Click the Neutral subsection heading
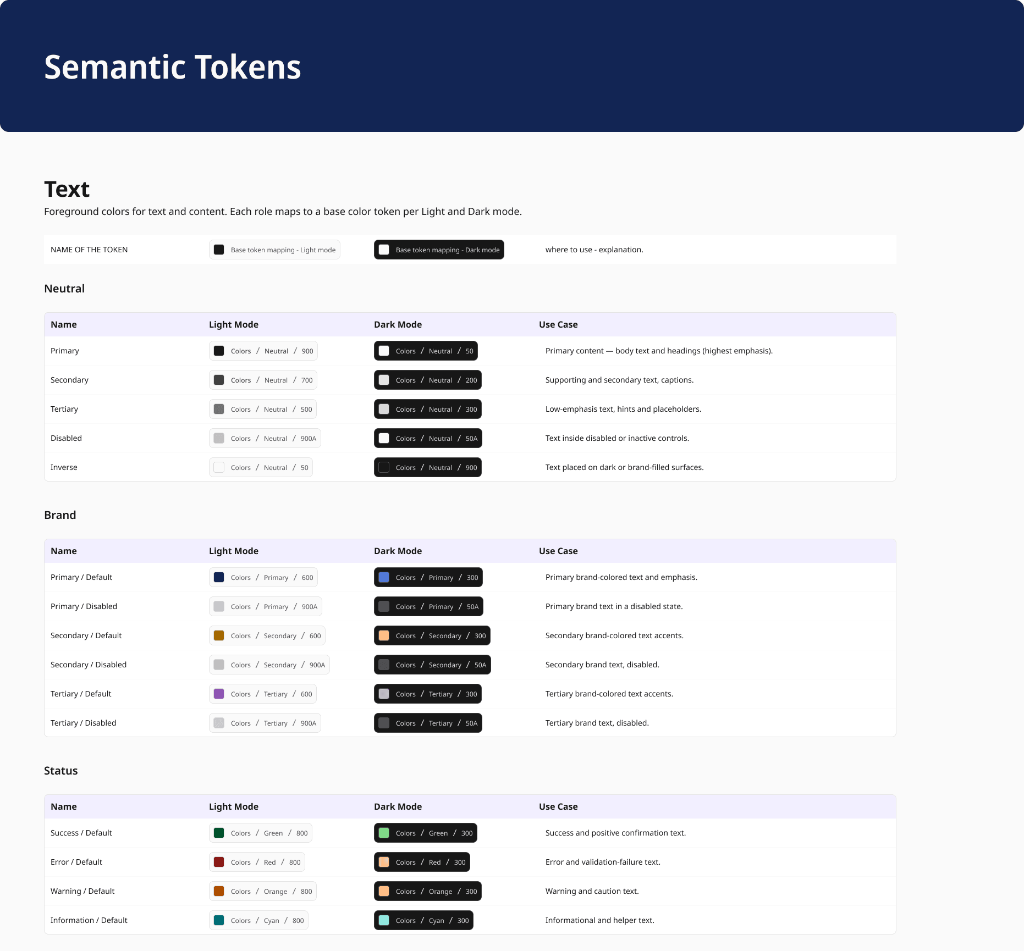The width and height of the screenshot is (1024, 951). click(x=64, y=289)
